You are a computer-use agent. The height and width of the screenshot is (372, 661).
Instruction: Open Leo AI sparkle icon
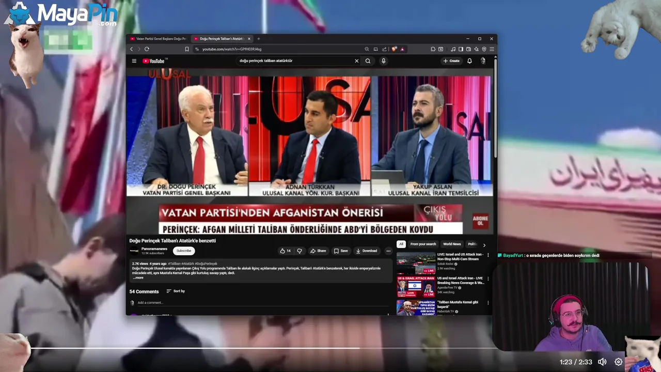pyautogui.click(x=476, y=49)
